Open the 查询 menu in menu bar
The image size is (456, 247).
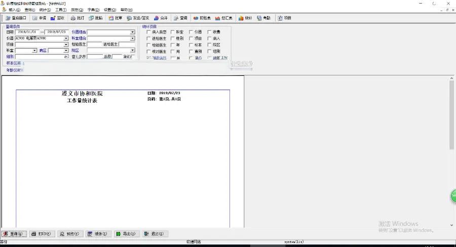tap(30, 10)
